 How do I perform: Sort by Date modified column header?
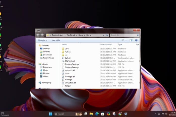[106, 44]
